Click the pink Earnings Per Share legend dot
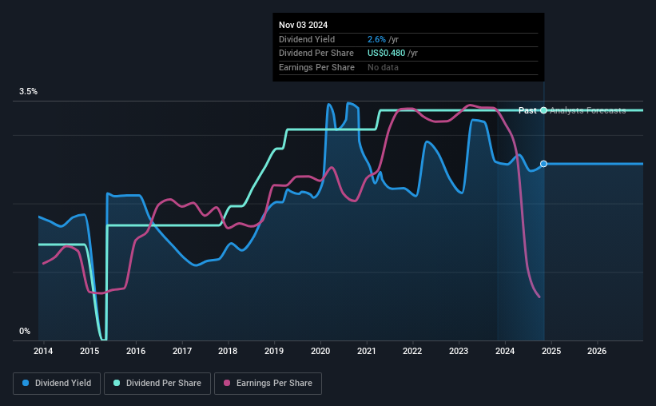Viewport: 656px width, 406px height. [227, 383]
